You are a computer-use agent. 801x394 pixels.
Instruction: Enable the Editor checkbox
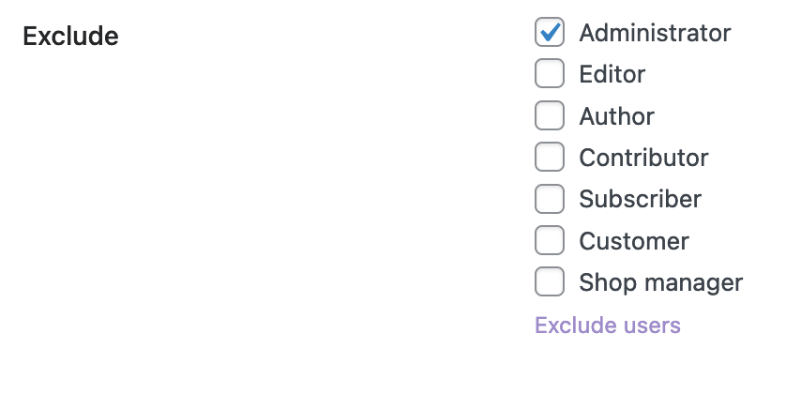click(x=550, y=73)
